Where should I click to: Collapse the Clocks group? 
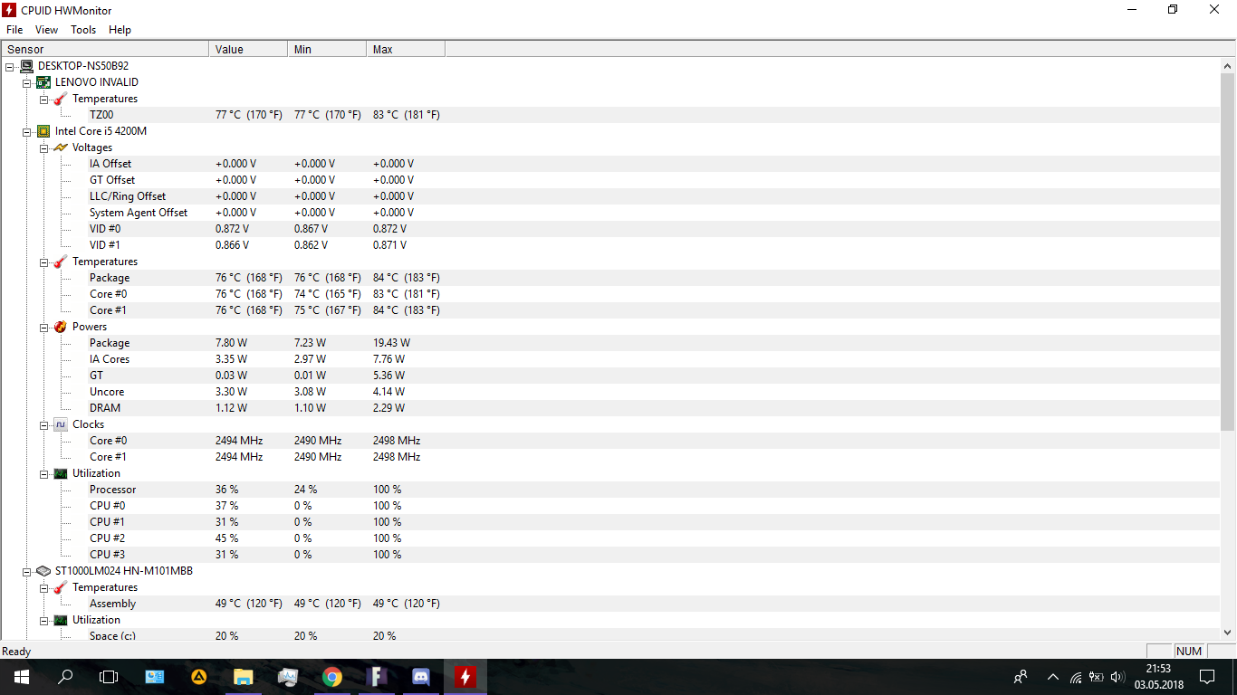(x=43, y=424)
